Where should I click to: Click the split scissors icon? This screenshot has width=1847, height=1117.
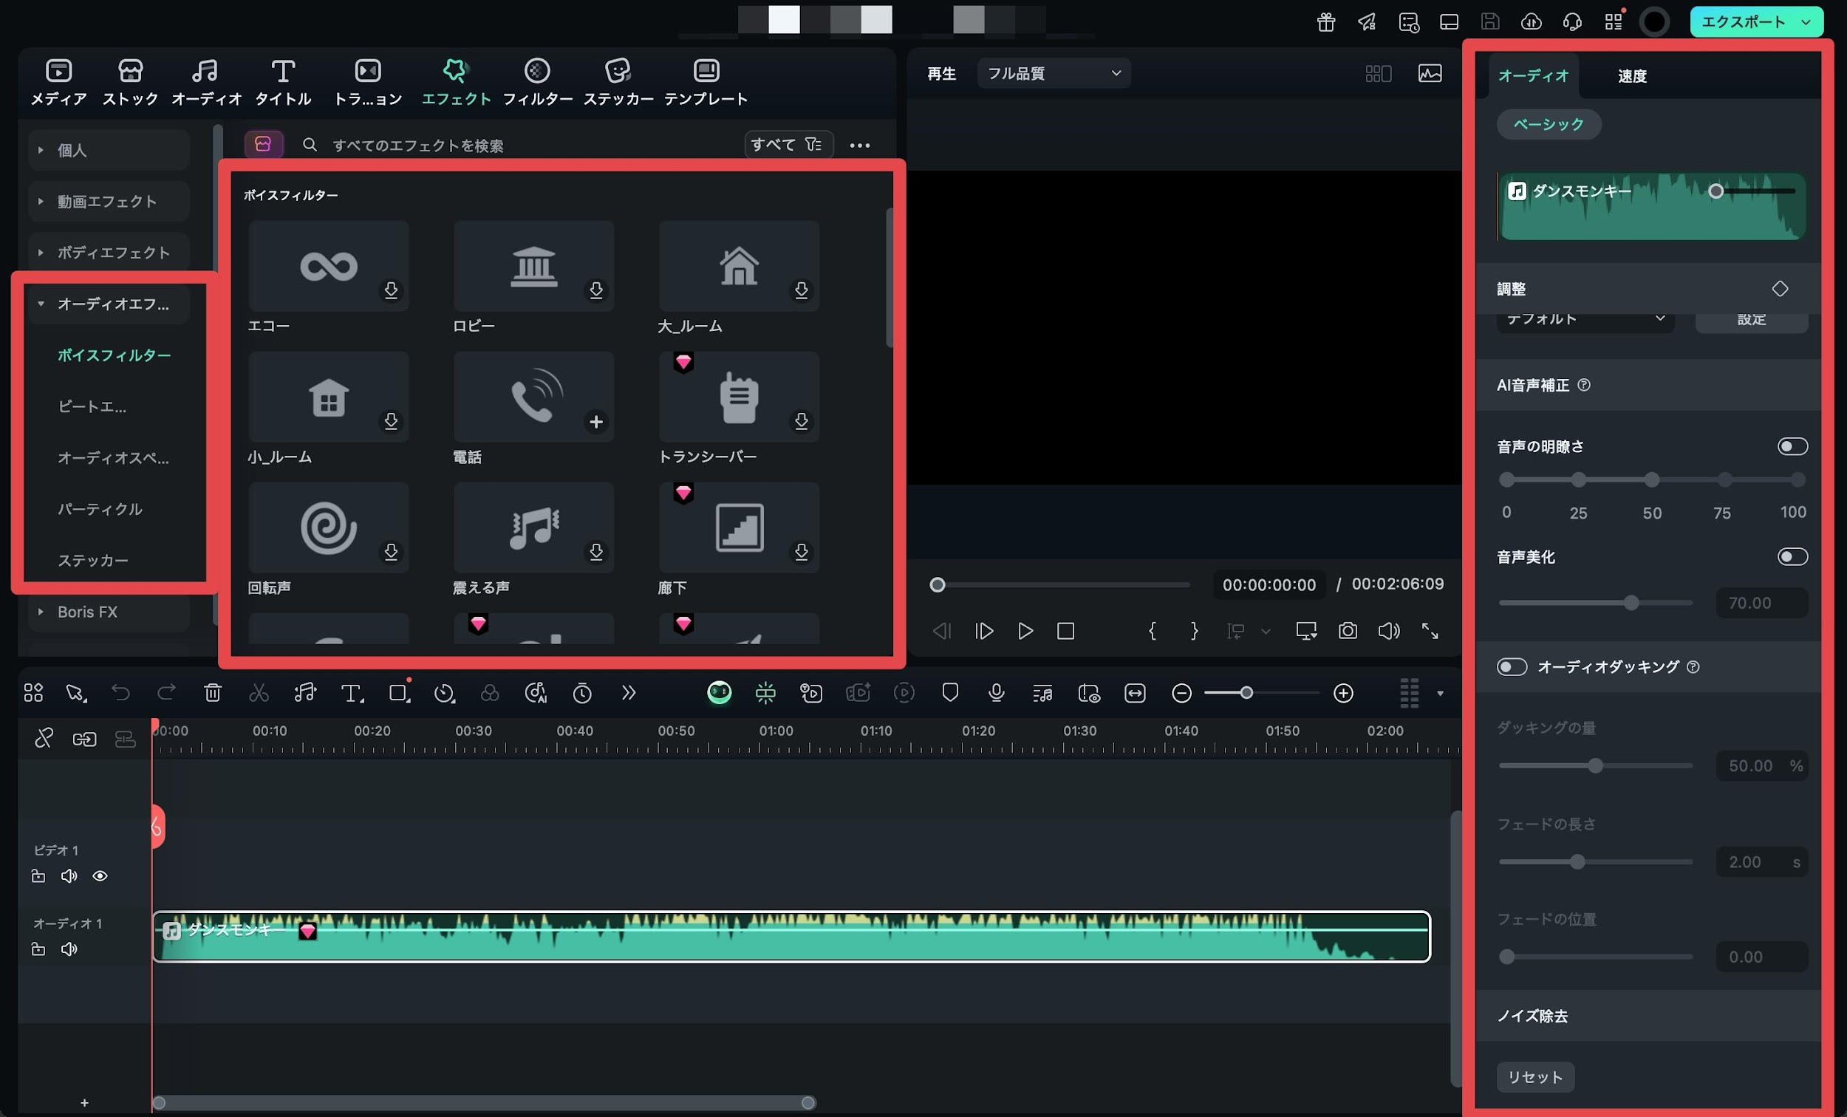click(259, 694)
